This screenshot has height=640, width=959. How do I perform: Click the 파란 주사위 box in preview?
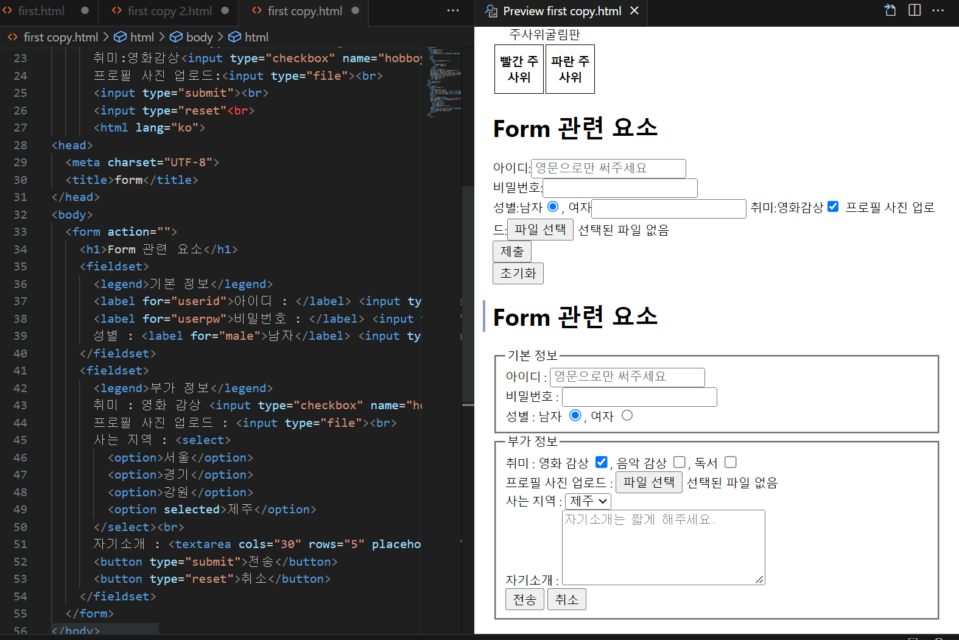570,69
